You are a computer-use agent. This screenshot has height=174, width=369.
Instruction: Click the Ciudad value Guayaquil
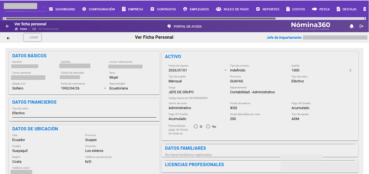[20, 151]
